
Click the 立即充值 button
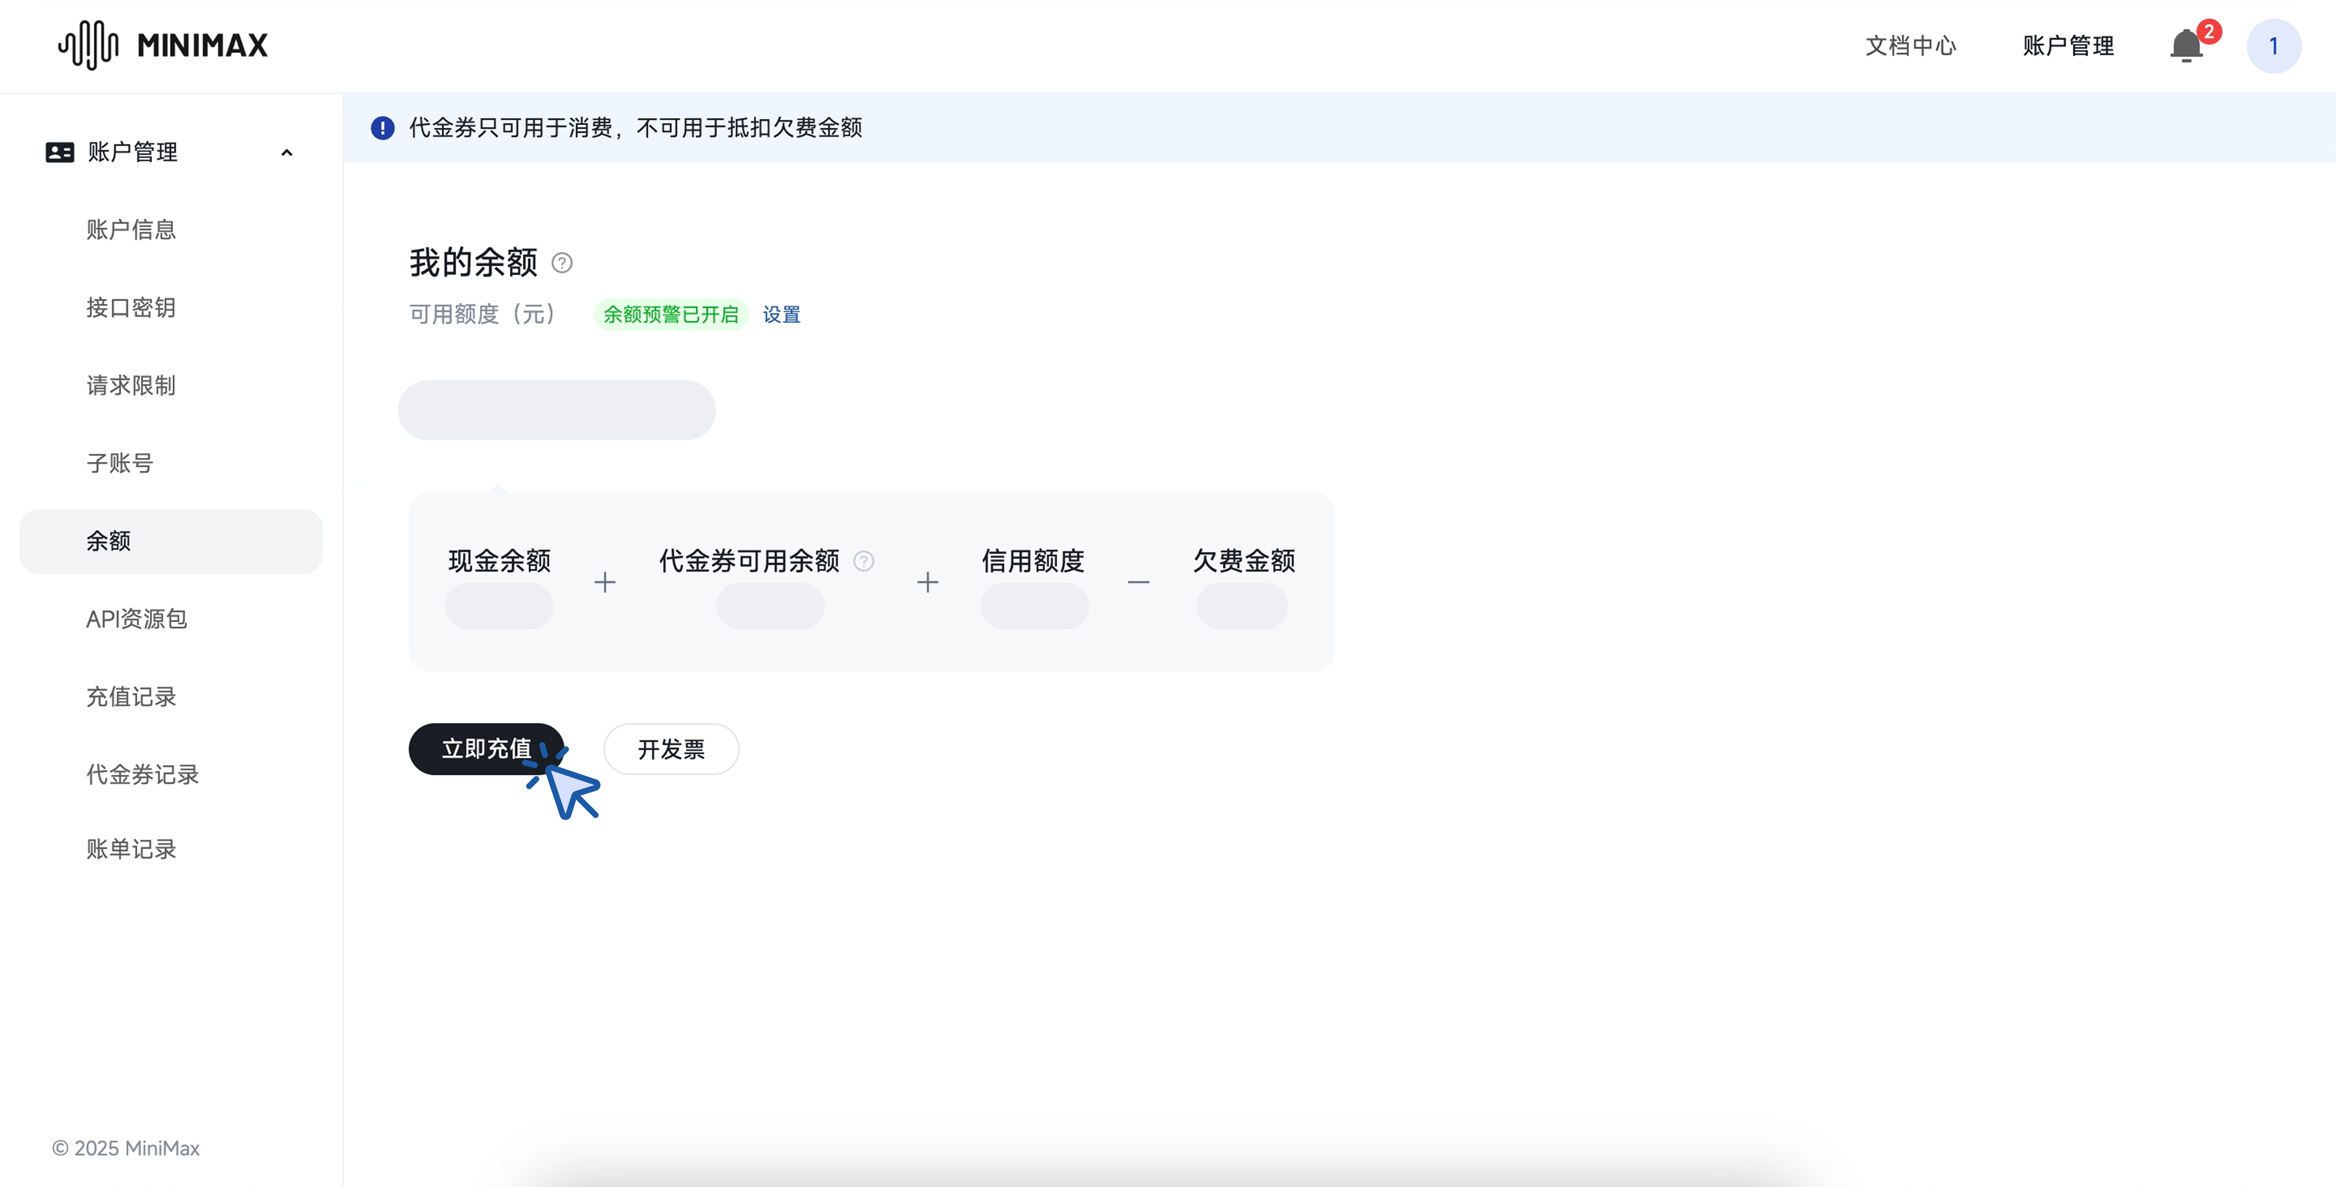(x=487, y=749)
